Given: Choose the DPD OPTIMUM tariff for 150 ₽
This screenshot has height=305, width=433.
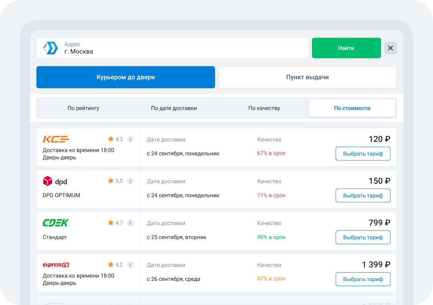Looking at the screenshot, I should pyautogui.click(x=363, y=196).
